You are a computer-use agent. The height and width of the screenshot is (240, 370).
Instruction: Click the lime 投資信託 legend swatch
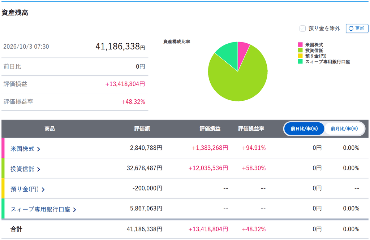coord(300,50)
